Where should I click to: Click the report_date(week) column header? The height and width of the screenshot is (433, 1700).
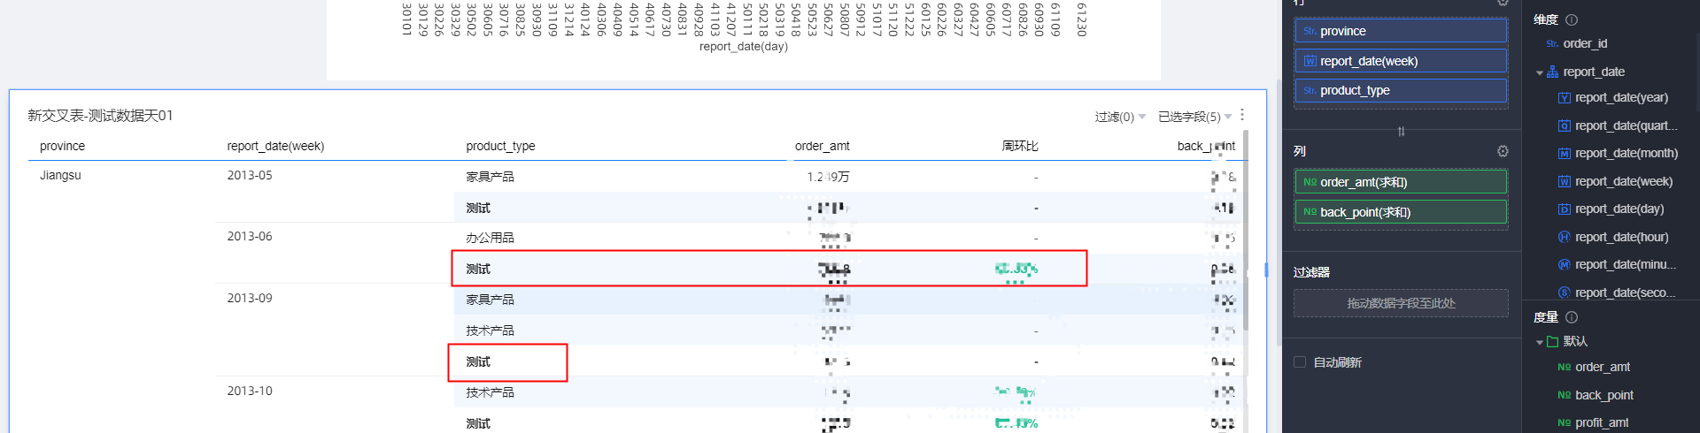point(275,146)
